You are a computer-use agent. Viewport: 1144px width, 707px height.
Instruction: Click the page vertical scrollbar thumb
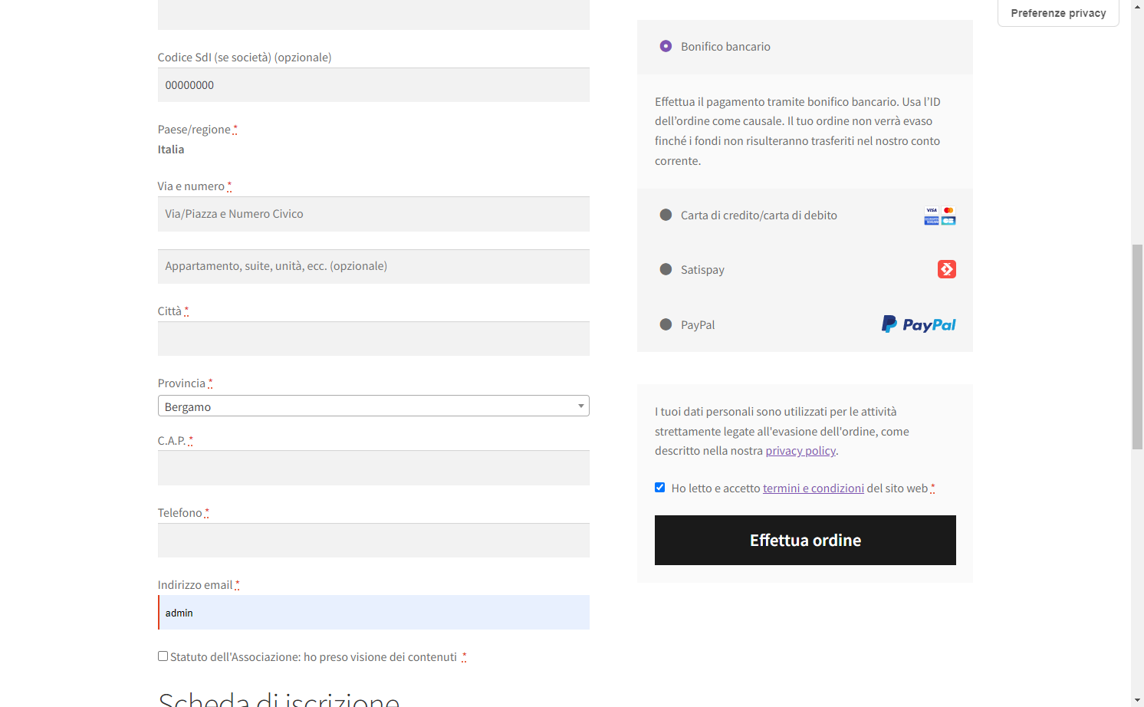1137,347
